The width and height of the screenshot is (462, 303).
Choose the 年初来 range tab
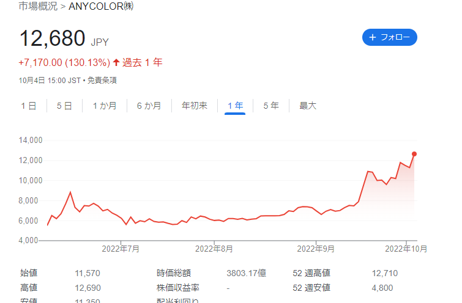tap(195, 106)
